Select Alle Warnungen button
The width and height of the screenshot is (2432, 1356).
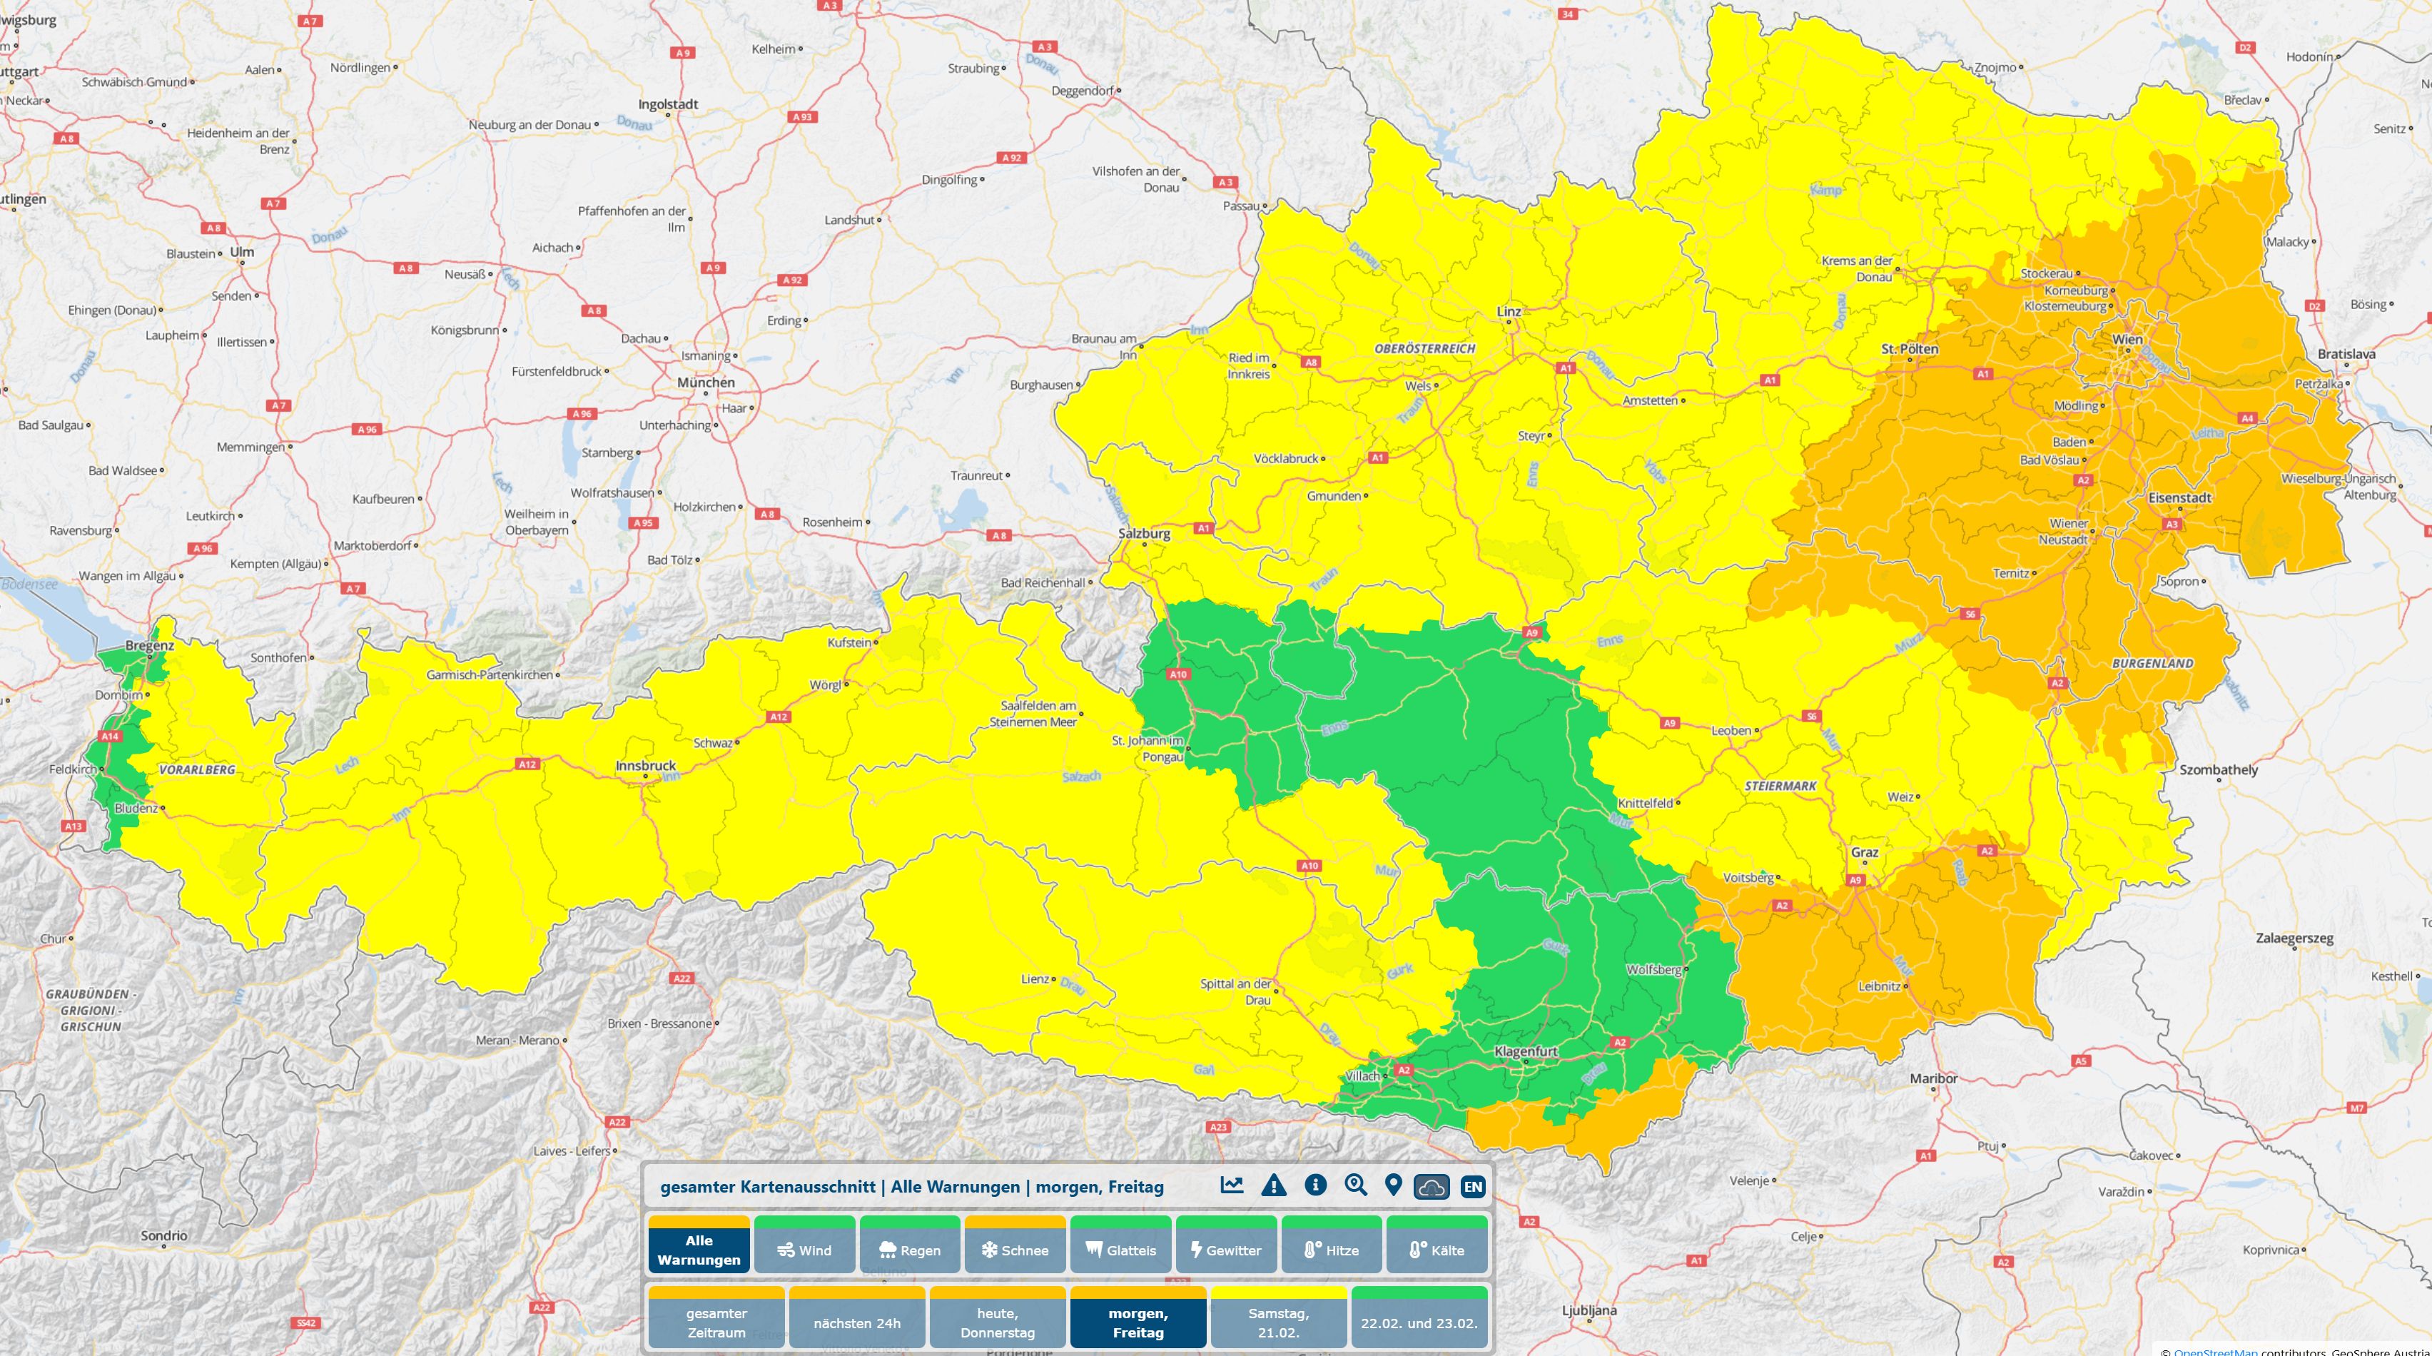[699, 1249]
